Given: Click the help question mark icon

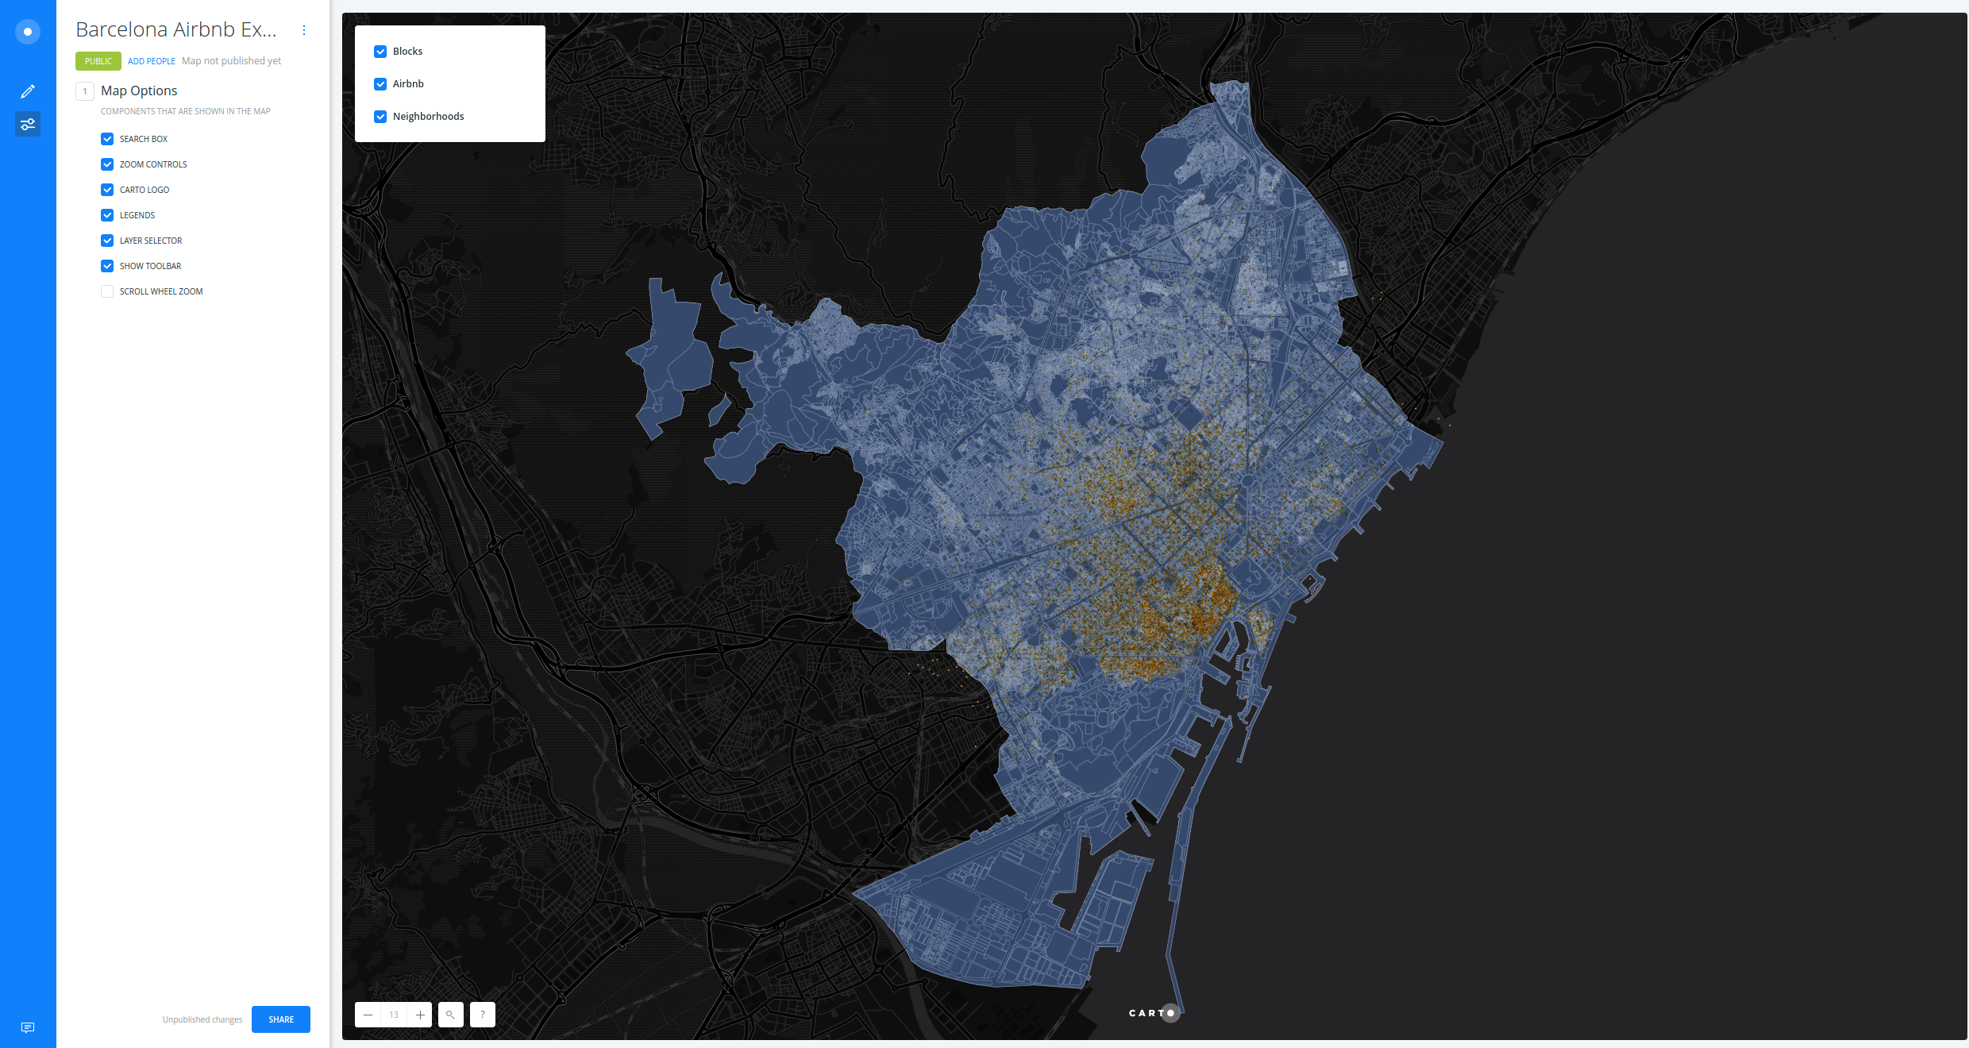Looking at the screenshot, I should (x=480, y=1014).
